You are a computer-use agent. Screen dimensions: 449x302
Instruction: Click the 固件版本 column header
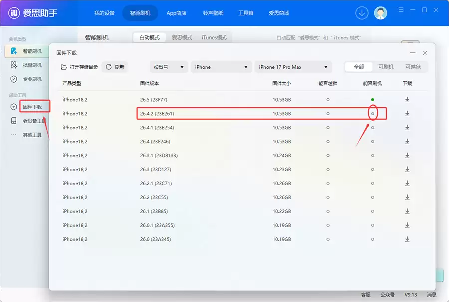point(149,84)
